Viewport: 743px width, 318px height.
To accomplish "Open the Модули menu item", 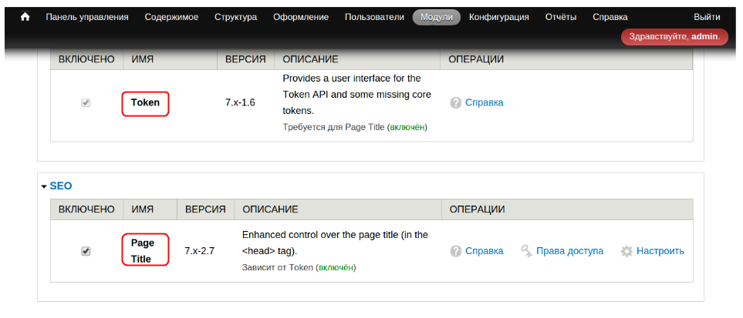I will tap(436, 17).
